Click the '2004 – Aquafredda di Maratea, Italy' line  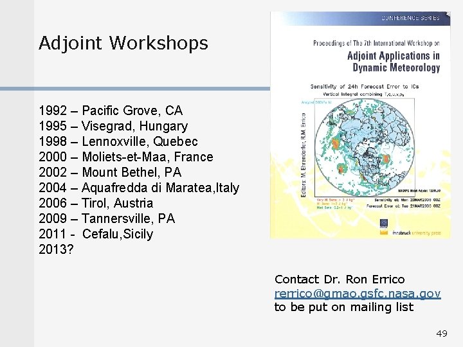pyautogui.click(x=139, y=188)
